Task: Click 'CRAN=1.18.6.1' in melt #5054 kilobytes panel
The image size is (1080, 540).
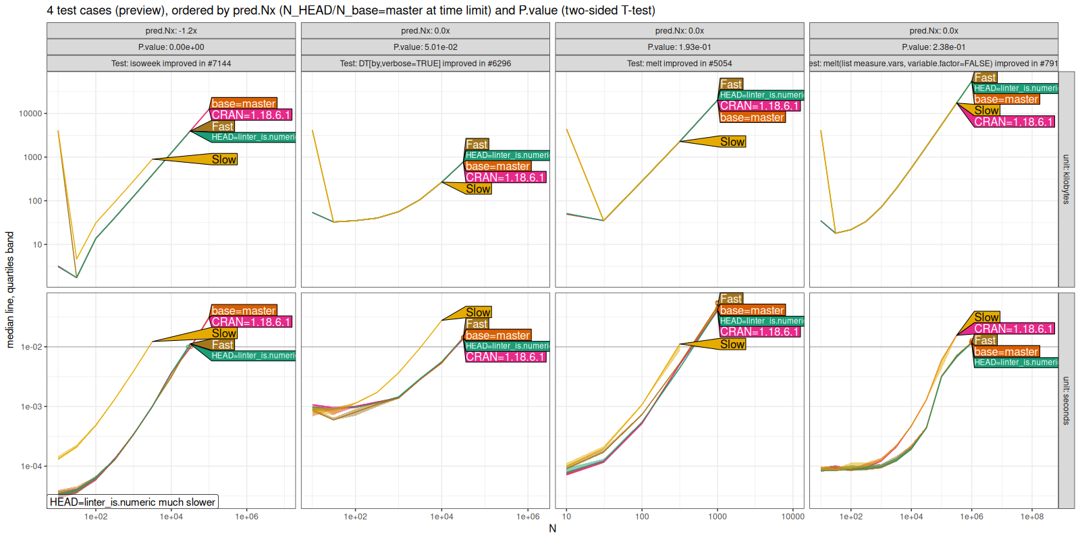Action: pos(759,106)
